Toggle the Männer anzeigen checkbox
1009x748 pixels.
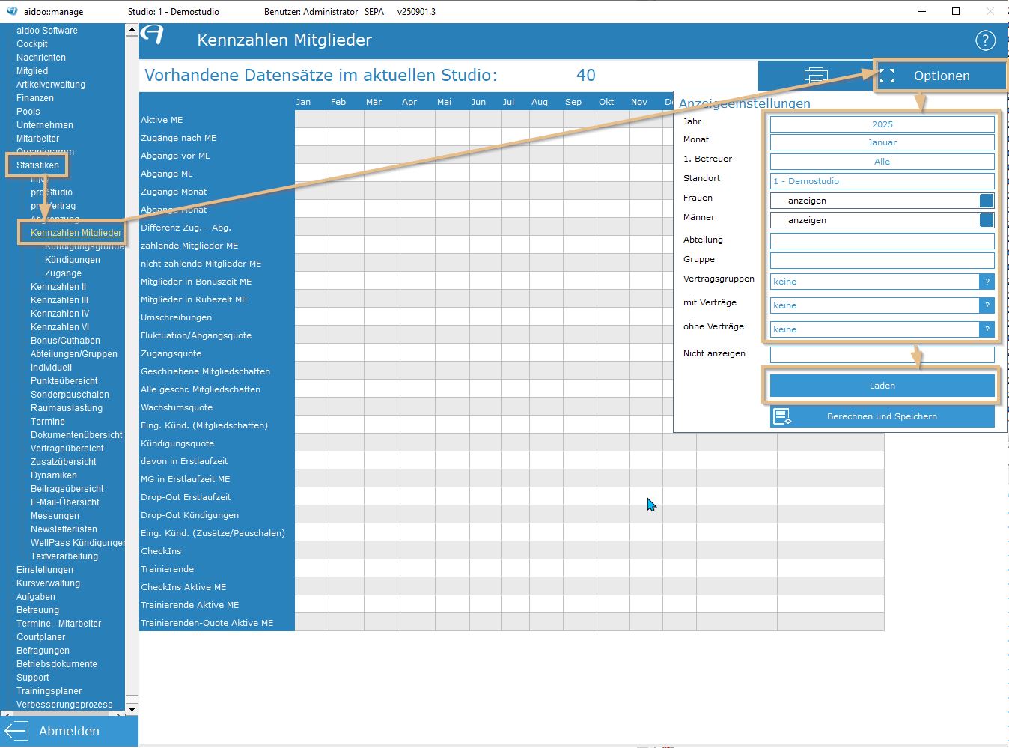987,220
